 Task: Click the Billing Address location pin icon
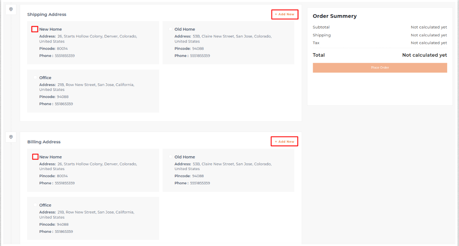point(11,137)
